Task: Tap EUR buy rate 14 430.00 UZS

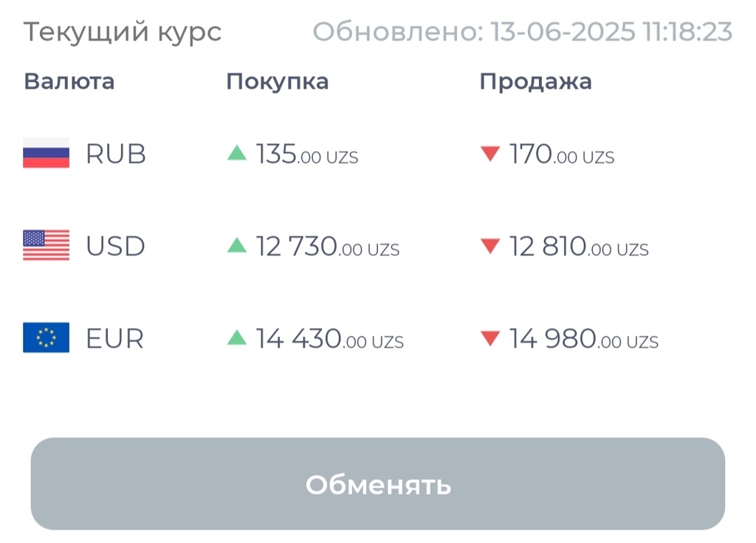Action: tap(329, 339)
